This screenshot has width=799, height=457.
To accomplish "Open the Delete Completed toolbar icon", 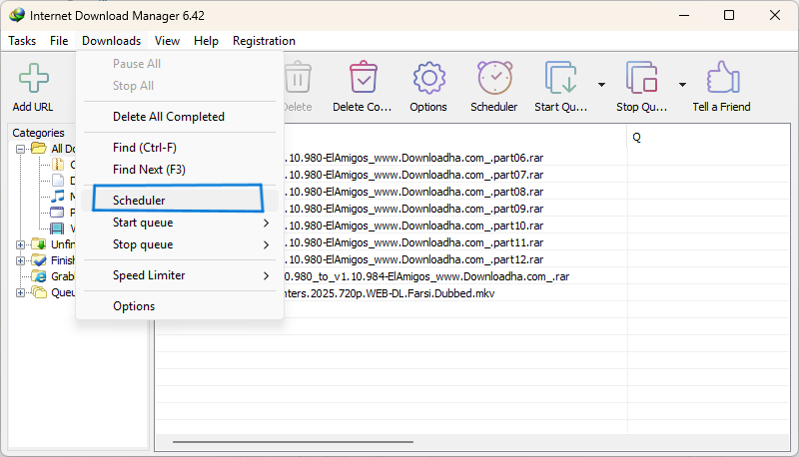I will point(363,77).
